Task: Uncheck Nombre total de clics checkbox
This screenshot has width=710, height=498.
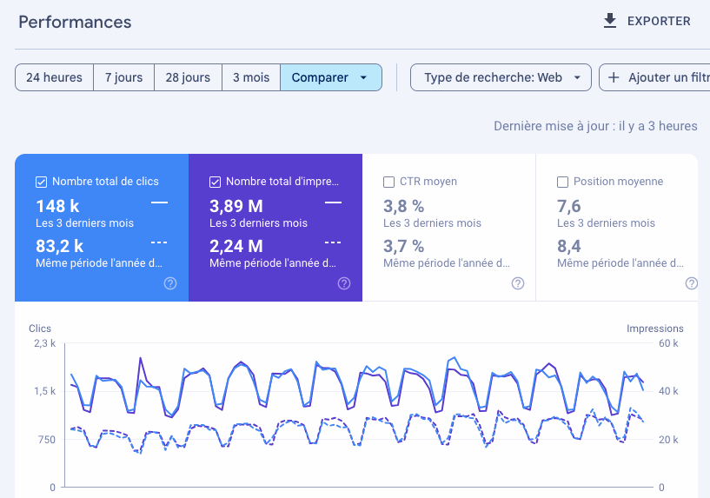Action: click(41, 182)
